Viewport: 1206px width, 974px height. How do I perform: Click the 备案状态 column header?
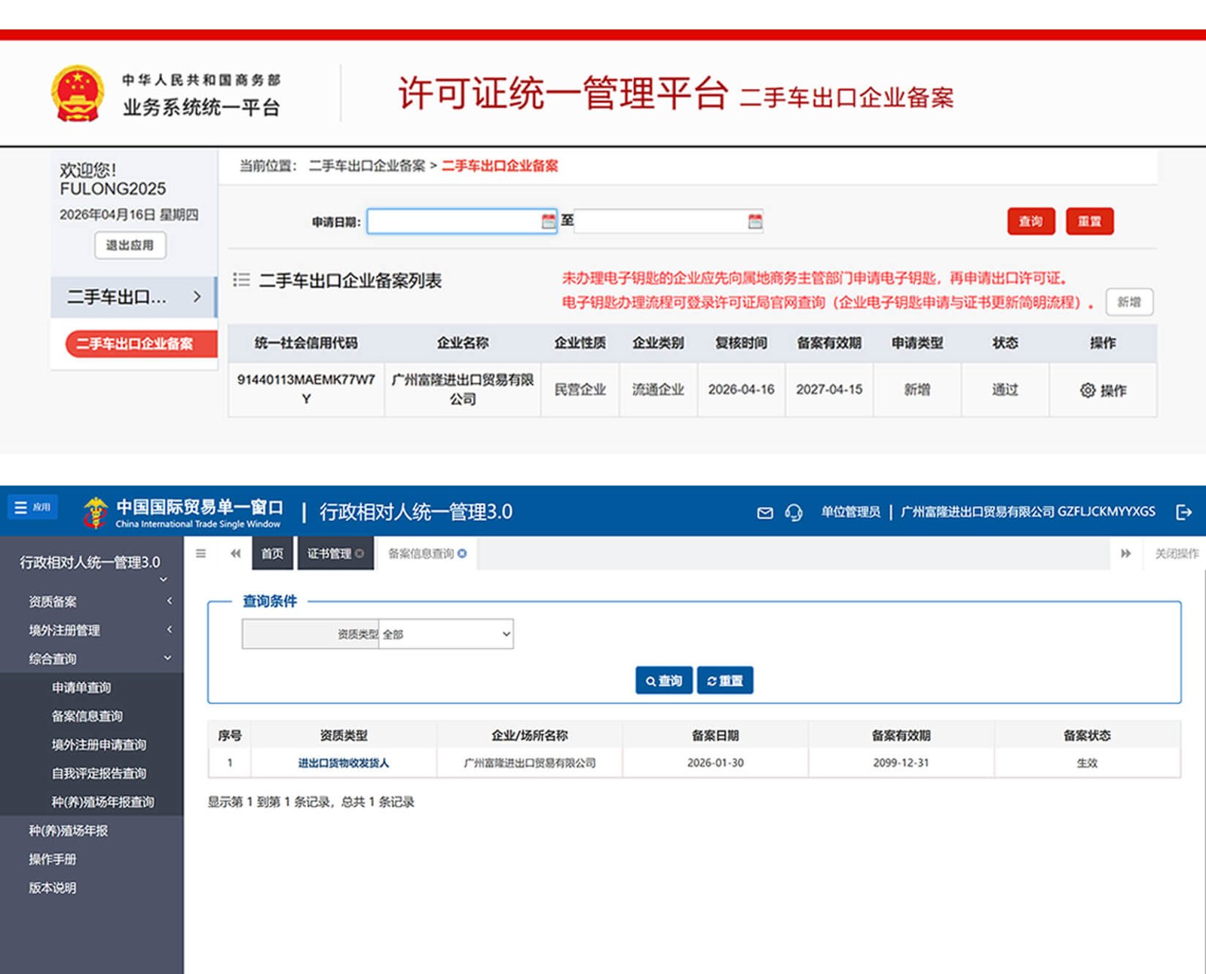pos(1087,735)
